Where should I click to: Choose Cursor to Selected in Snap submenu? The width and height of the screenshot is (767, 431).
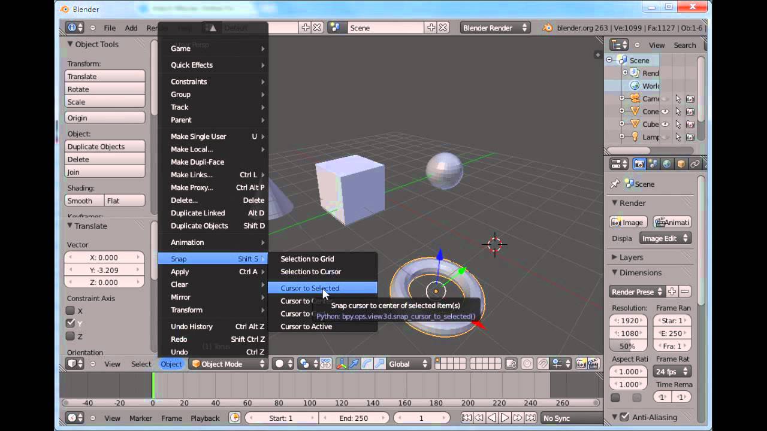tap(322, 288)
